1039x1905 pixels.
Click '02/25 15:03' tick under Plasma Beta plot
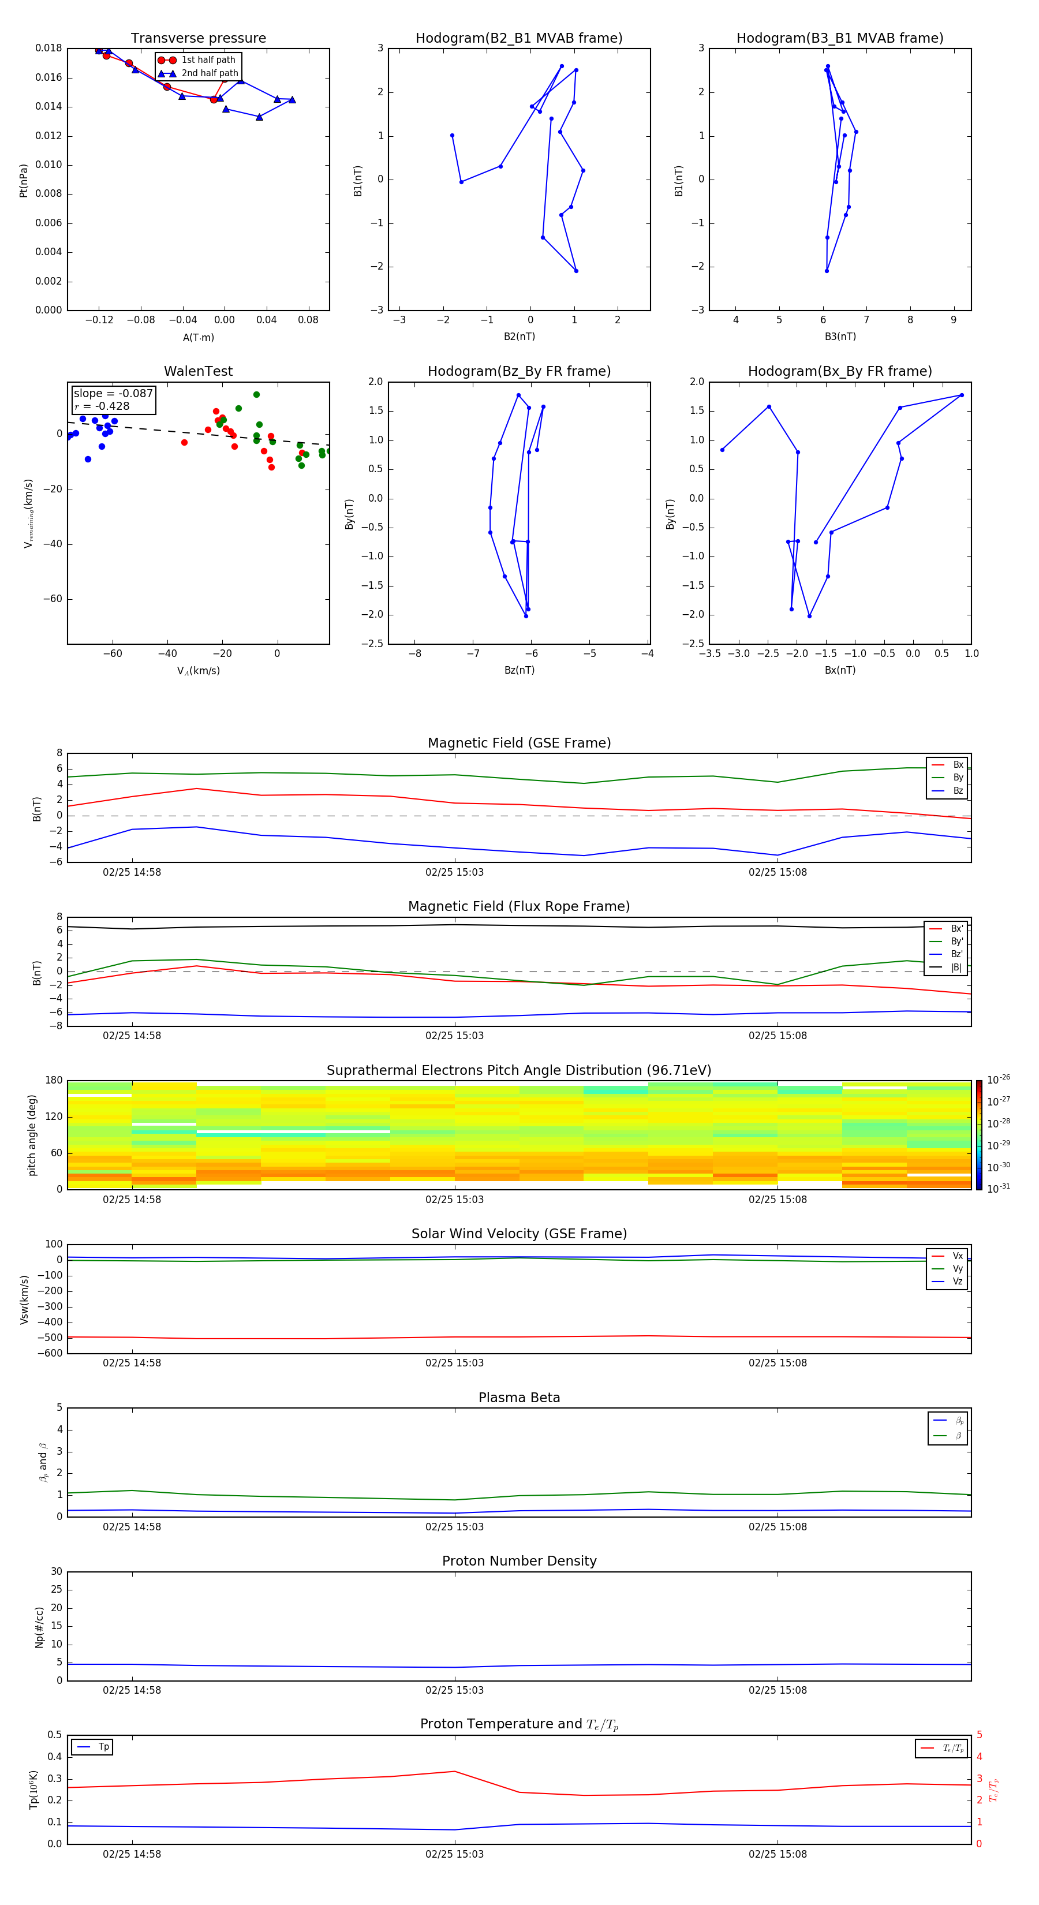pyautogui.click(x=454, y=1527)
